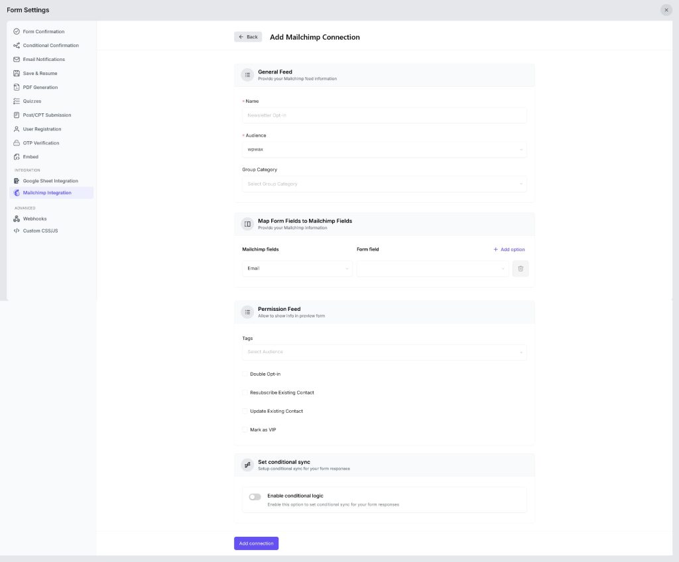The width and height of the screenshot is (679, 562).
Task: Open Conditional Confirmation settings
Action: [52, 46]
